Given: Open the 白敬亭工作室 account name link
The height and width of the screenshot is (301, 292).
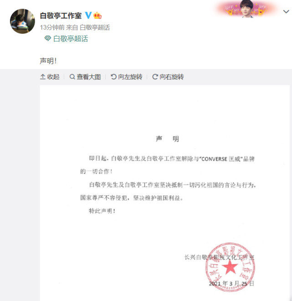Looking at the screenshot, I should (x=61, y=15).
